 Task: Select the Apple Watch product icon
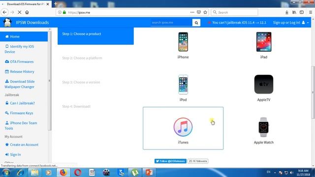click(x=263, y=127)
